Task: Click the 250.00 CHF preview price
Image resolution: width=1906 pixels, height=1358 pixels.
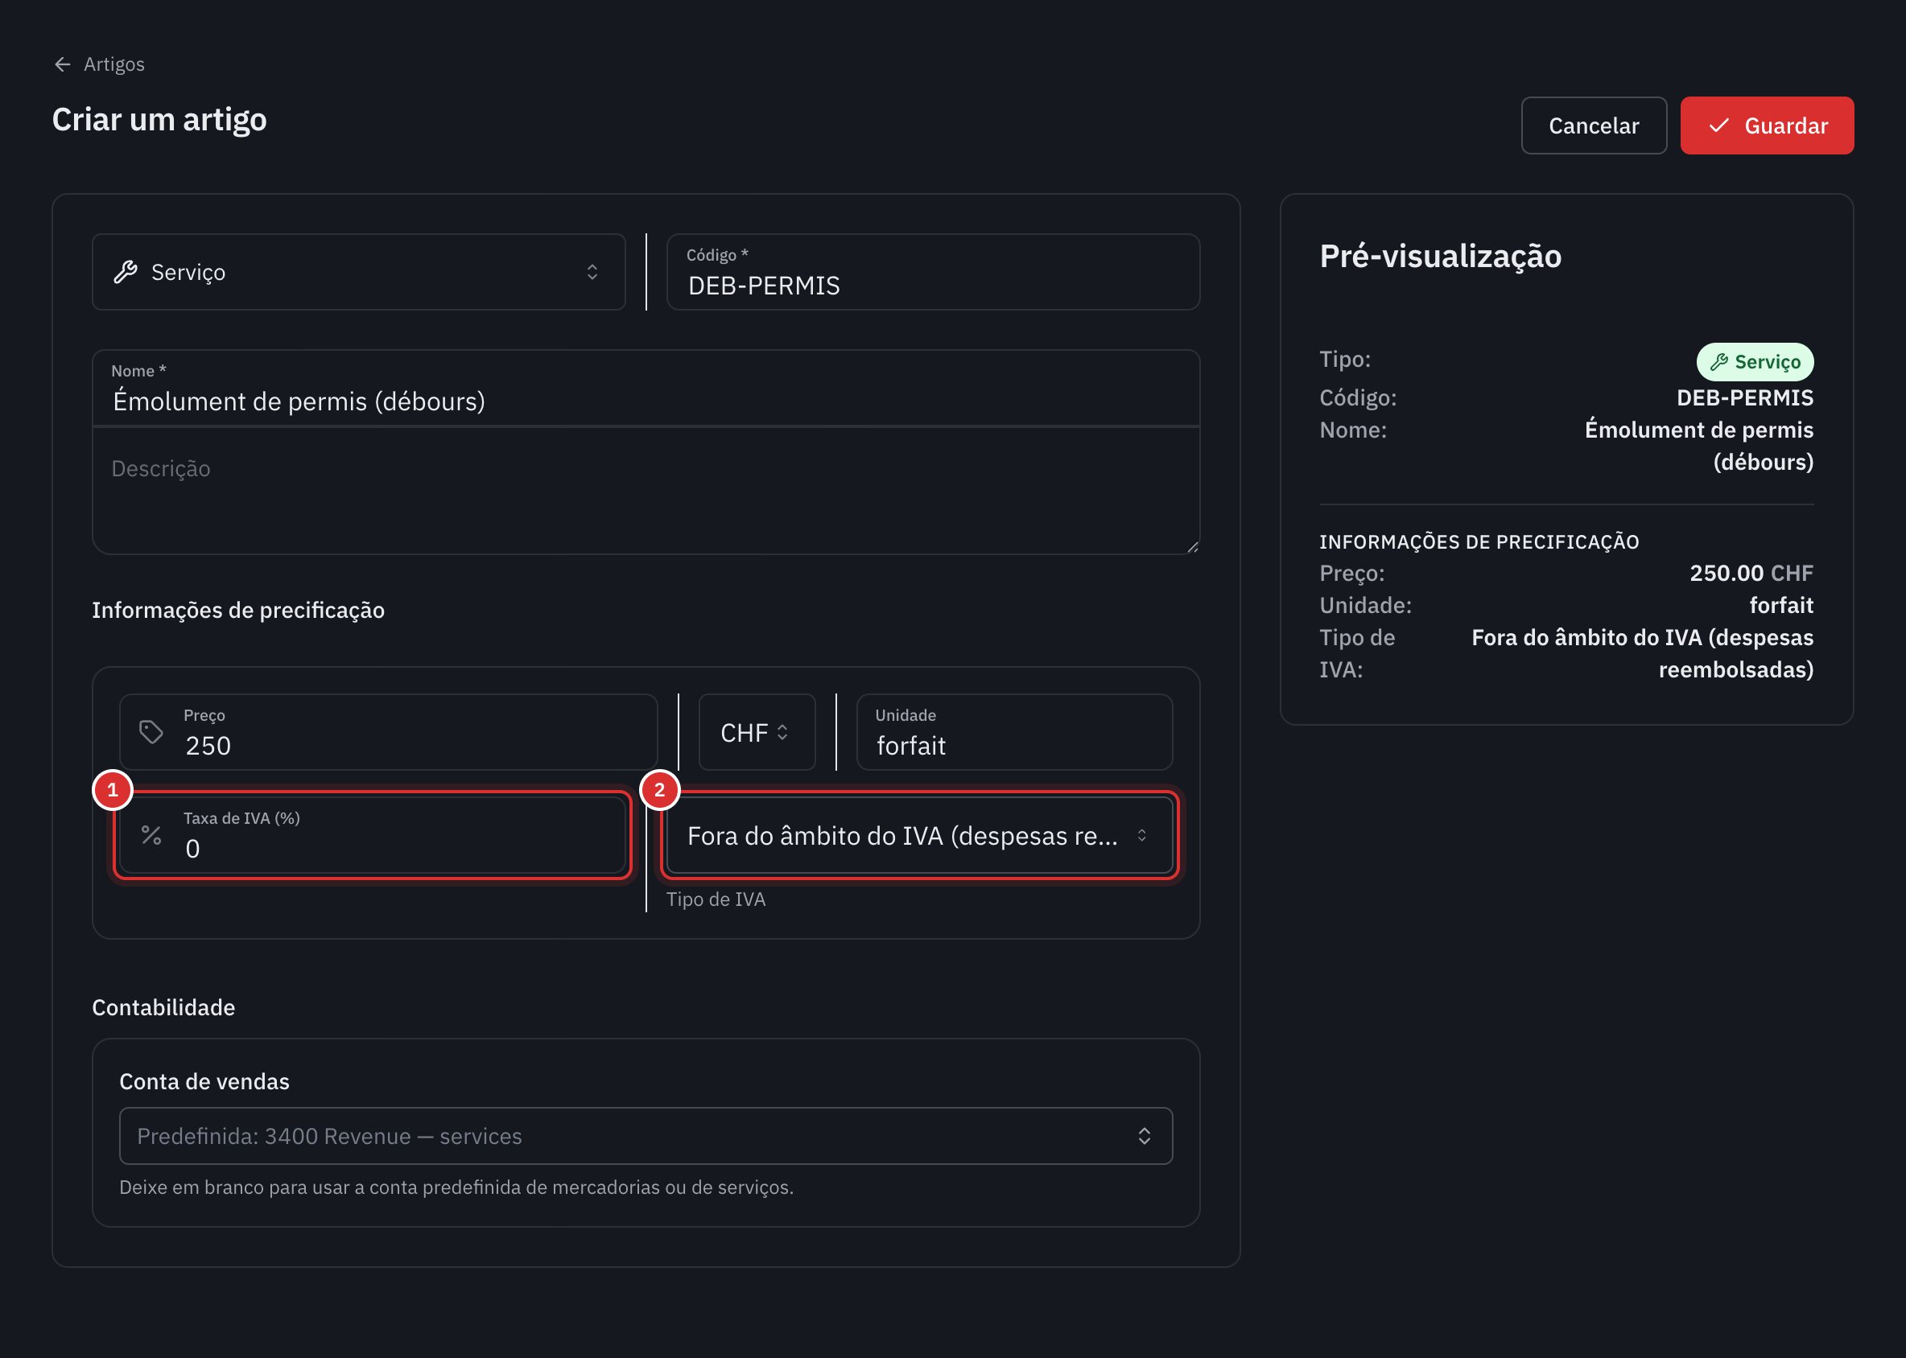Action: coord(1751,573)
